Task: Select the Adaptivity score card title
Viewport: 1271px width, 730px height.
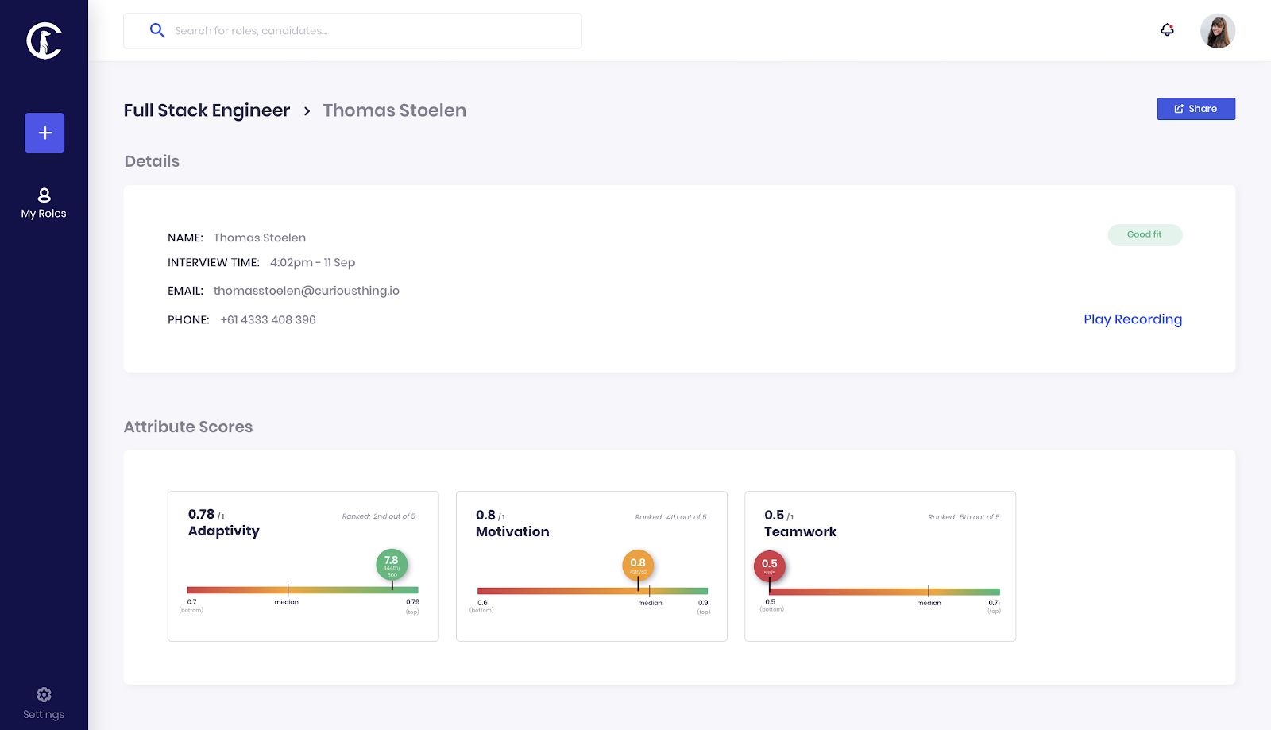Action: pyautogui.click(x=224, y=531)
